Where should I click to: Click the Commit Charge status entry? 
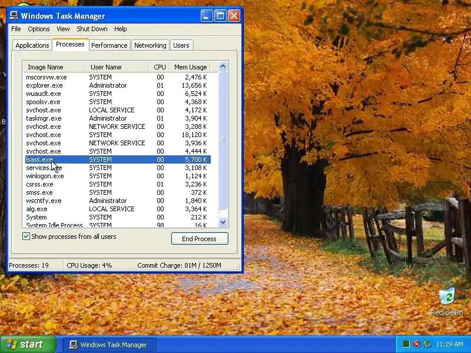pyautogui.click(x=184, y=265)
